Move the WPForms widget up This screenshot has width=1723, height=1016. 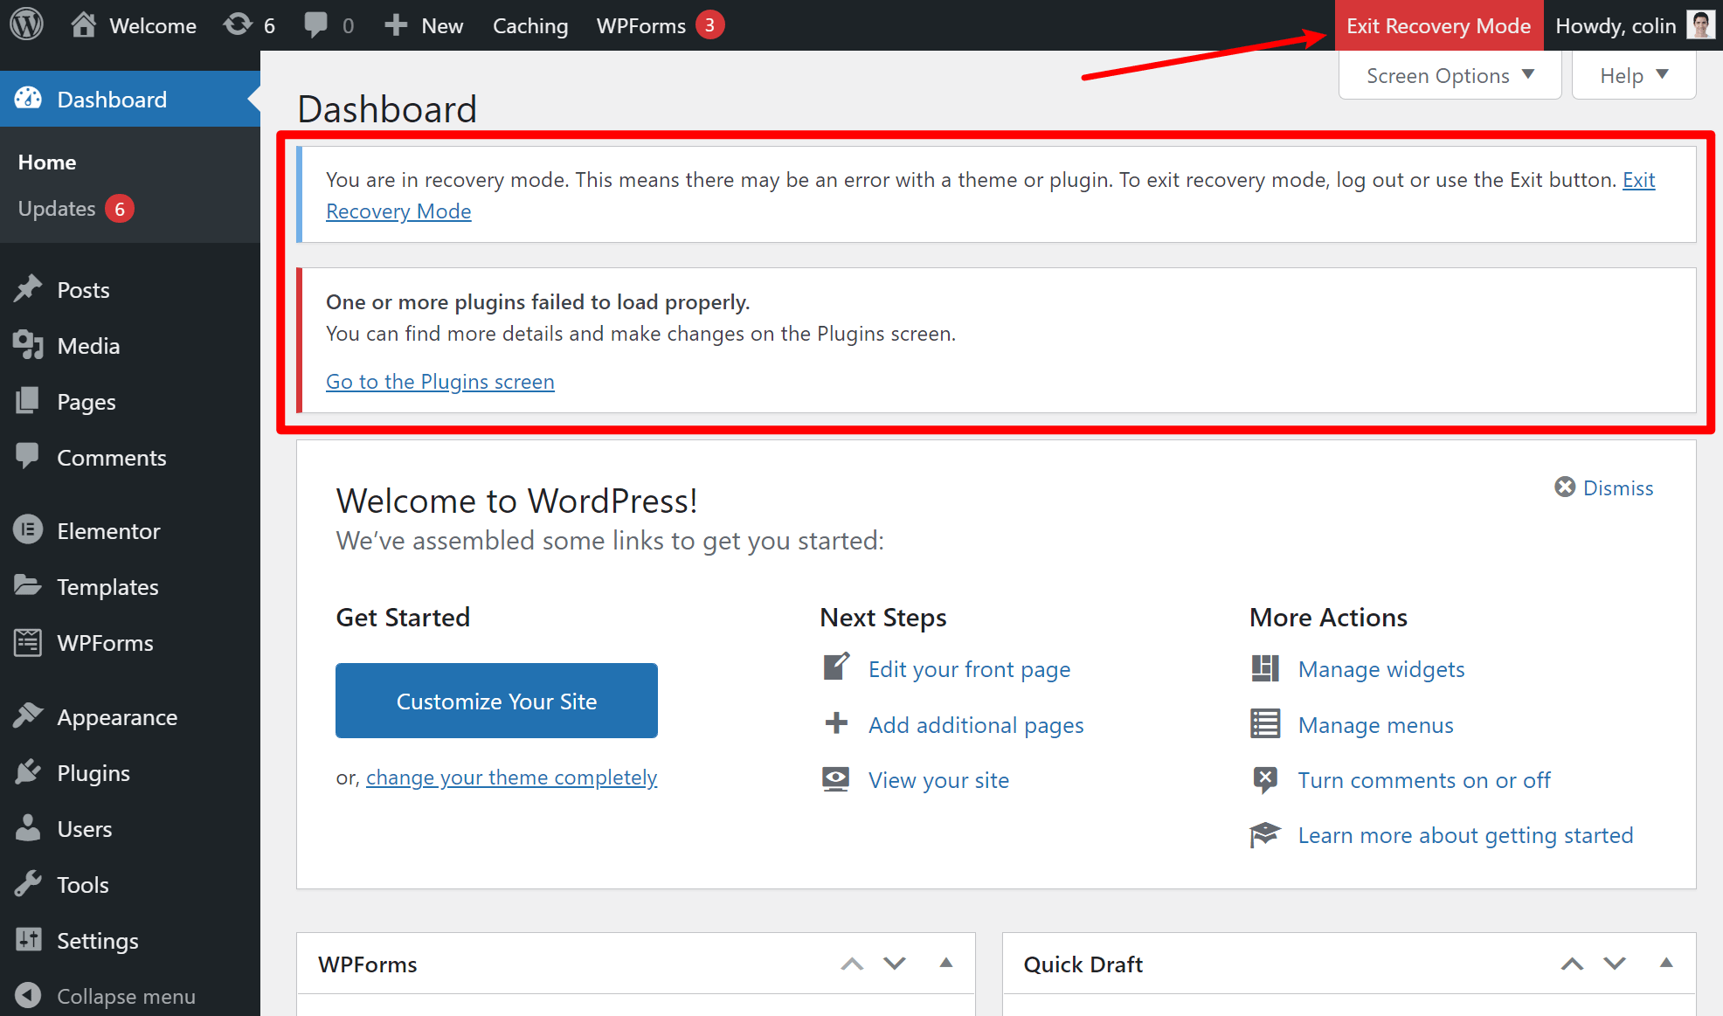click(x=852, y=964)
